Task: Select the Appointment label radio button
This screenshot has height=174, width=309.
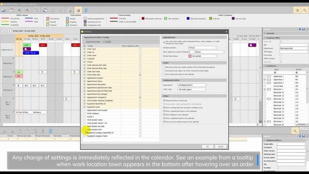Action: [x=84, y=42]
